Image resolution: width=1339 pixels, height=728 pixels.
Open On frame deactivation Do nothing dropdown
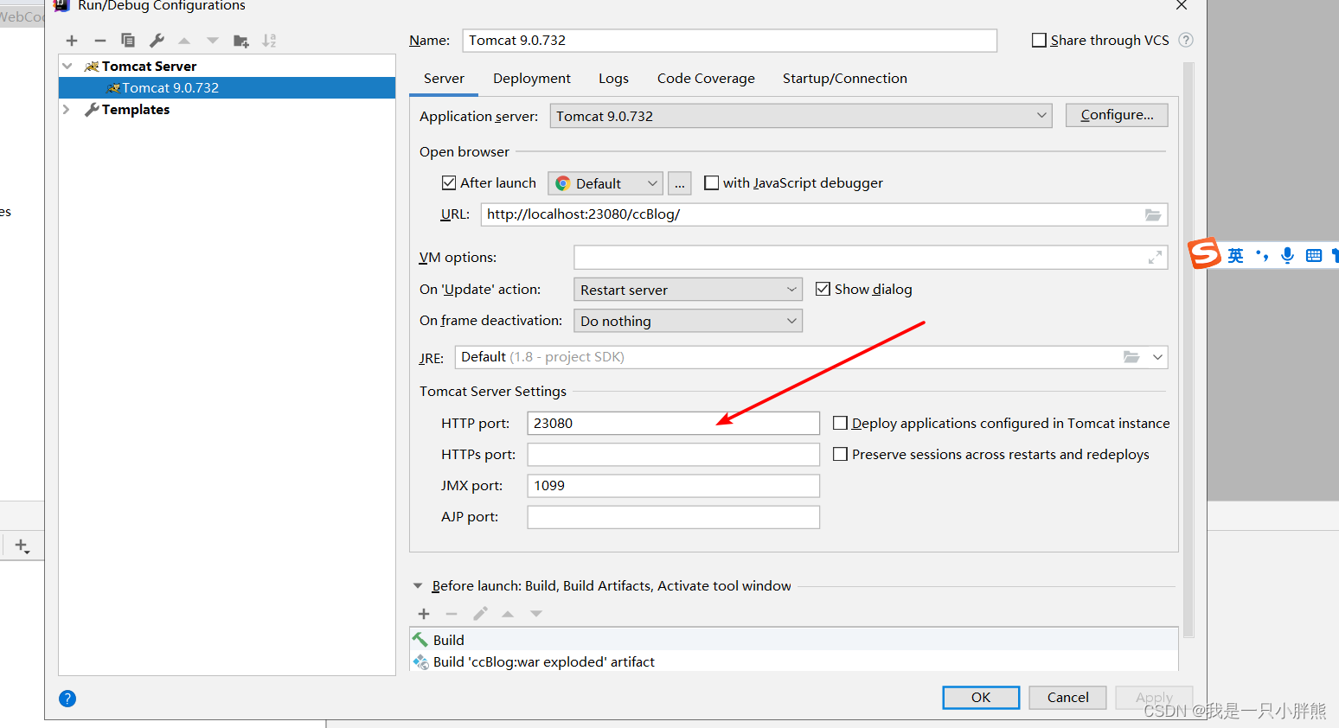(x=688, y=321)
